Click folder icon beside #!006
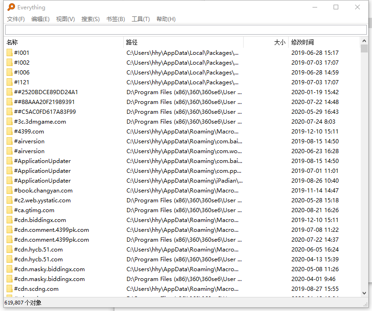Viewport: 372px width, 311px height. [9, 72]
